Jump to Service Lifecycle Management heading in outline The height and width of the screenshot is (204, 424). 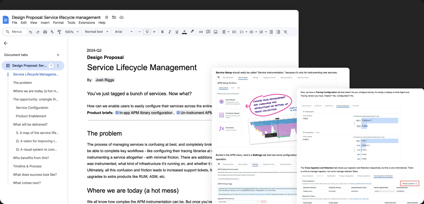point(36,74)
